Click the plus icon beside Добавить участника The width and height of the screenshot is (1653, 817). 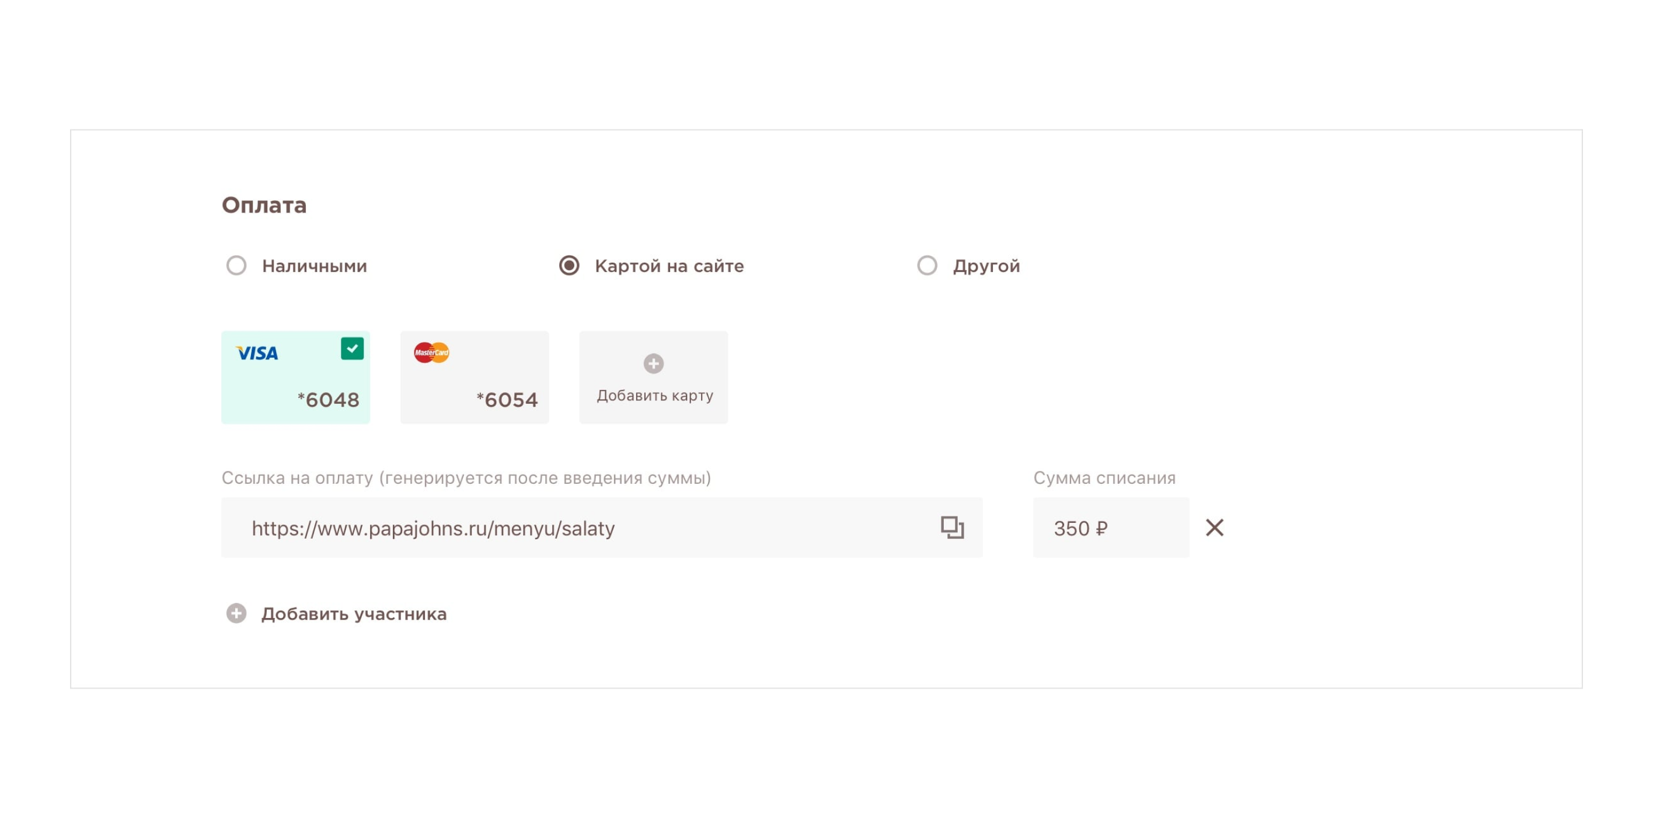(236, 613)
